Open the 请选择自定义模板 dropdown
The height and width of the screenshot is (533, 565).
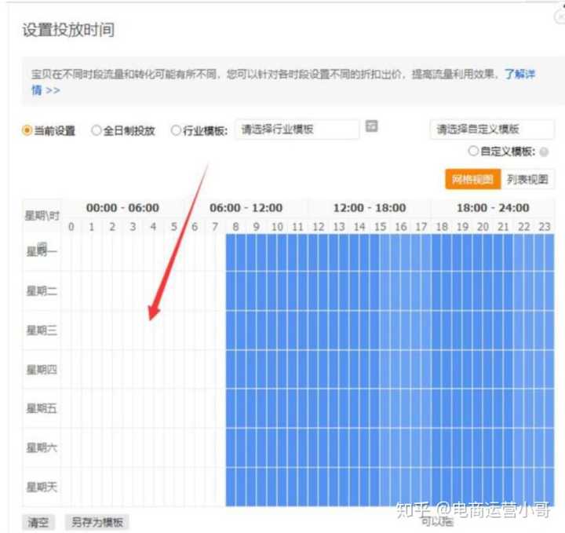point(491,130)
